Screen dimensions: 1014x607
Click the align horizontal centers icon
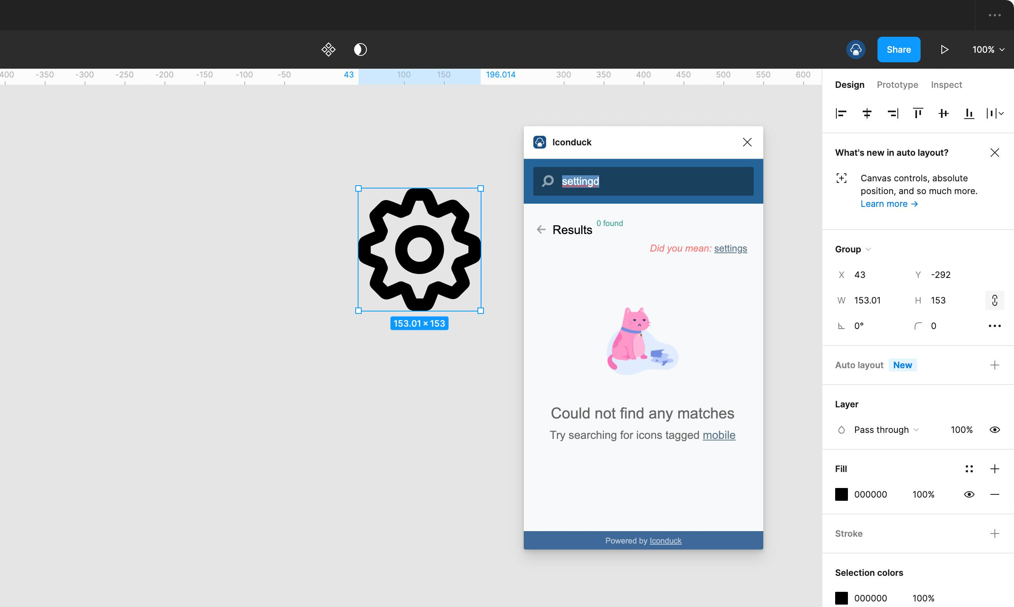(x=867, y=113)
